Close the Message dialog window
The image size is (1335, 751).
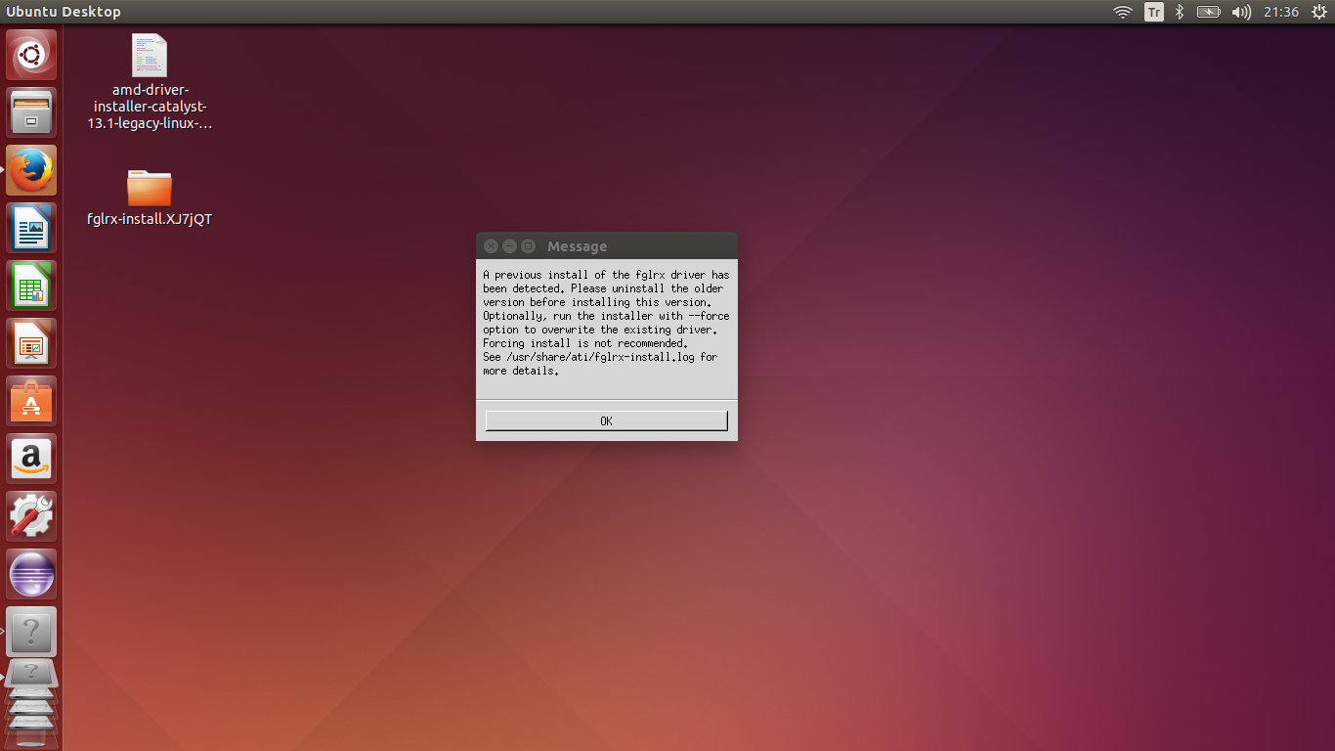tap(491, 246)
